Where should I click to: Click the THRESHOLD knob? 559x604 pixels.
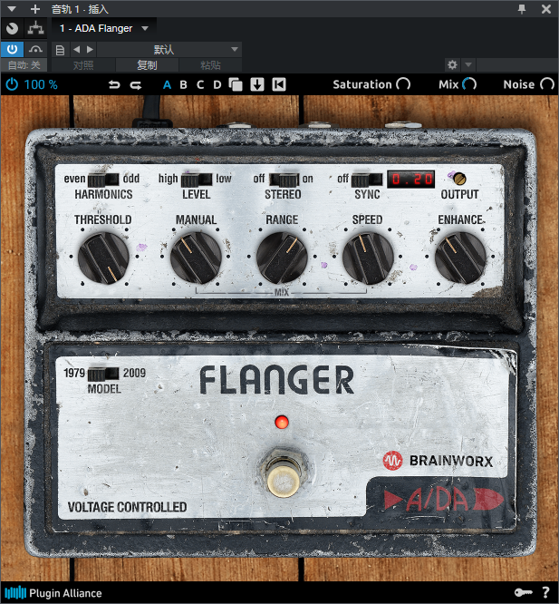coord(103,258)
